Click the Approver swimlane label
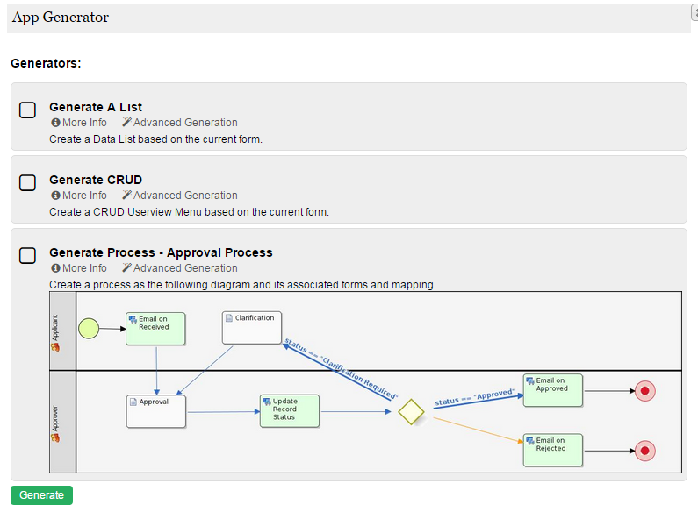Image resolution: width=698 pixels, height=512 pixels. tap(54, 418)
